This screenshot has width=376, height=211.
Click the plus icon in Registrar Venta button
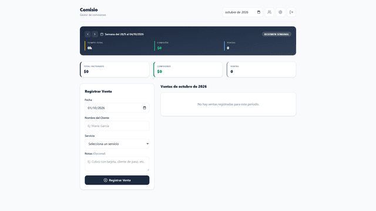pos(105,180)
